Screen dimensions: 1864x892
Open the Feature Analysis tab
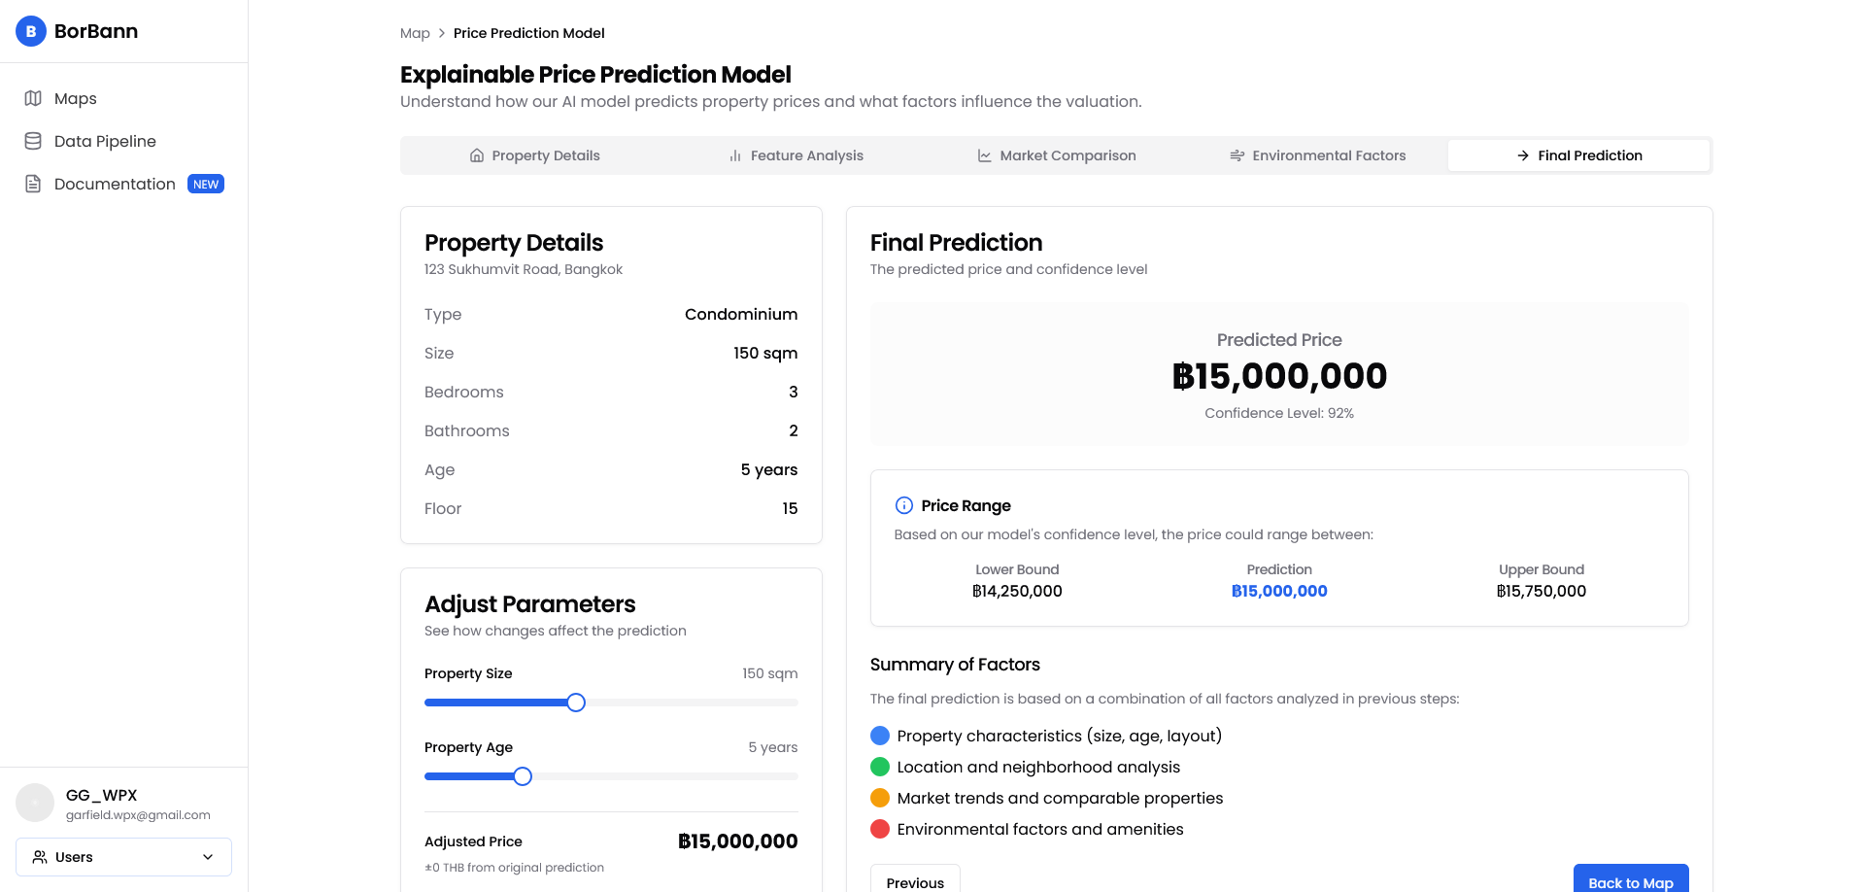tap(796, 155)
